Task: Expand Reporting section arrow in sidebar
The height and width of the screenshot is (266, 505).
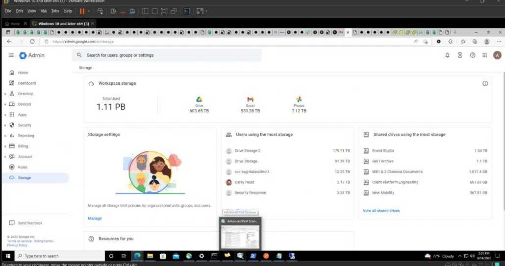Action: 5,136
